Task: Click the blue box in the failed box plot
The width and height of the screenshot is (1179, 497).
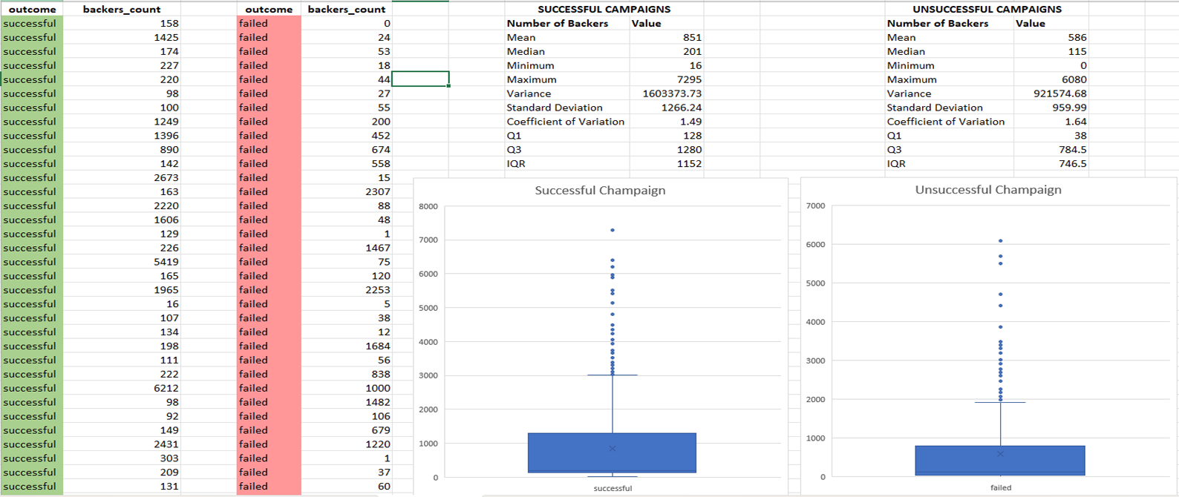Action: pyautogui.click(x=999, y=461)
